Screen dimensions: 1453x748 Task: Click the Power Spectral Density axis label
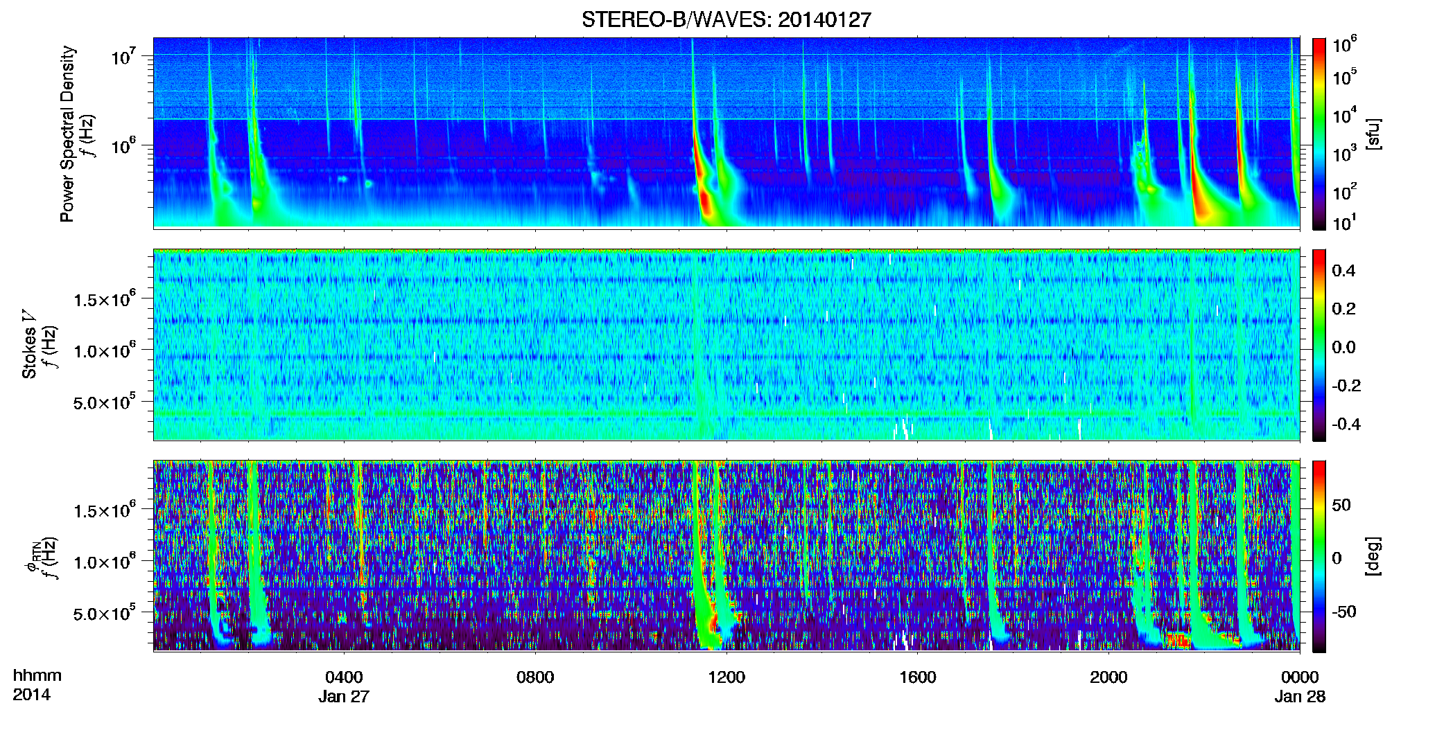(67, 134)
